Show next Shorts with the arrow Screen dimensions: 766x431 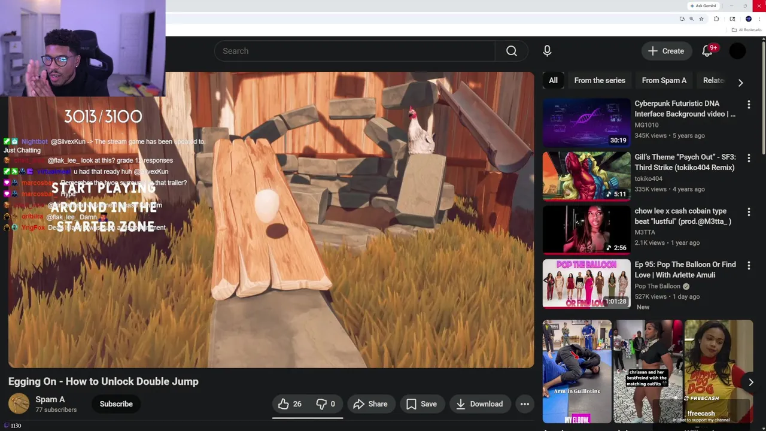point(751,382)
